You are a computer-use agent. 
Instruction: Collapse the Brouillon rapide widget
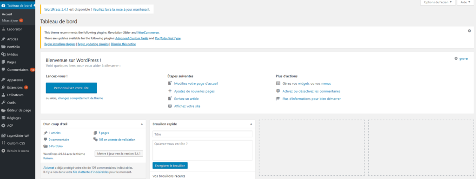click(x=251, y=124)
